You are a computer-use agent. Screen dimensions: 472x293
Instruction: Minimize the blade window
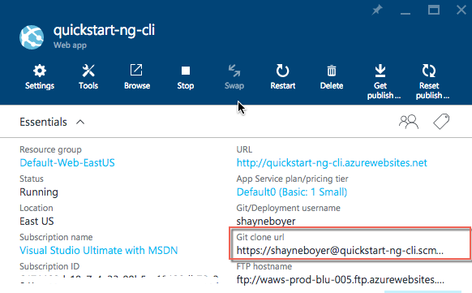pos(405,13)
